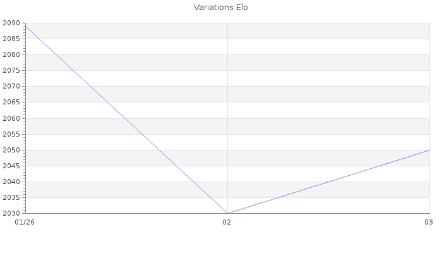The image size is (442, 253).
Task: Click the 2030 y-axis label
Action: pyautogui.click(x=11, y=213)
